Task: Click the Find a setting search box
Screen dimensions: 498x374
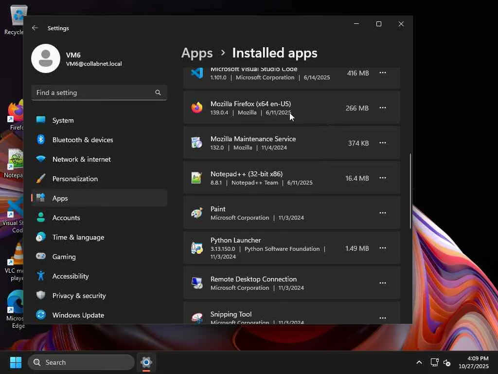Action: tap(92, 93)
